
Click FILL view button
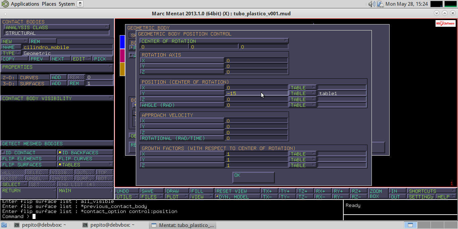pos(202,191)
